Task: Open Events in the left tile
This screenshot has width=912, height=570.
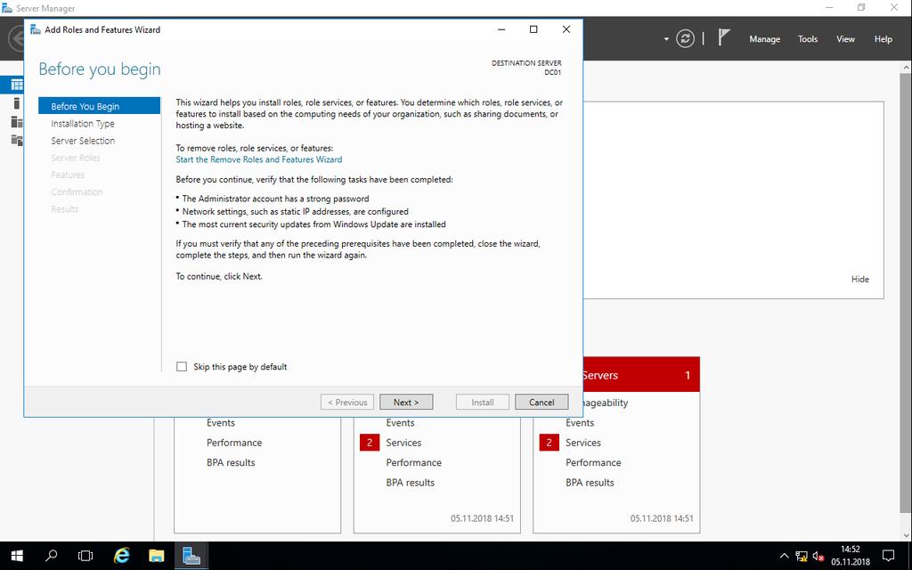Action: (x=221, y=423)
